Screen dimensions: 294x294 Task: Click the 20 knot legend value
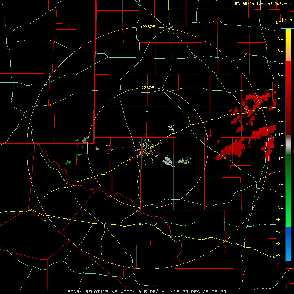click(x=281, y=122)
